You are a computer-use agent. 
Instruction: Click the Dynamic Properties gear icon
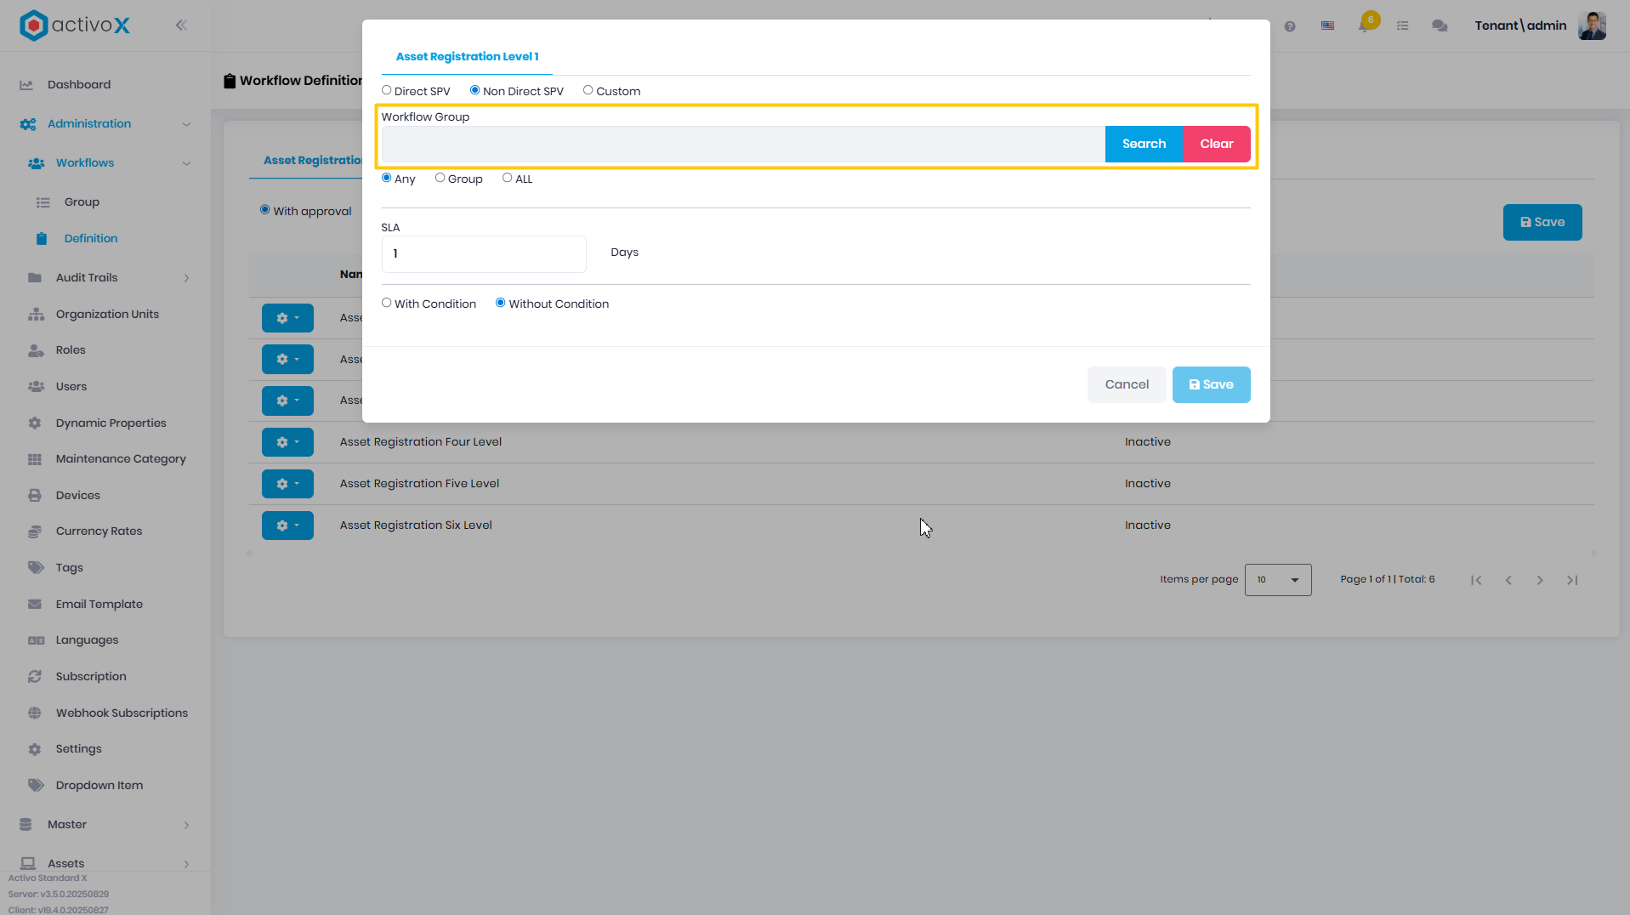[35, 423]
